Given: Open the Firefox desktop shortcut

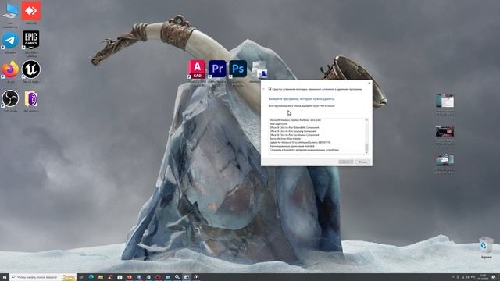Looking at the screenshot, I should click(x=10, y=69).
